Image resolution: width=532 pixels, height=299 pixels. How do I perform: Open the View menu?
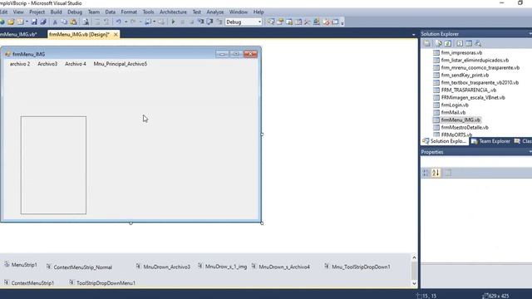point(18,12)
